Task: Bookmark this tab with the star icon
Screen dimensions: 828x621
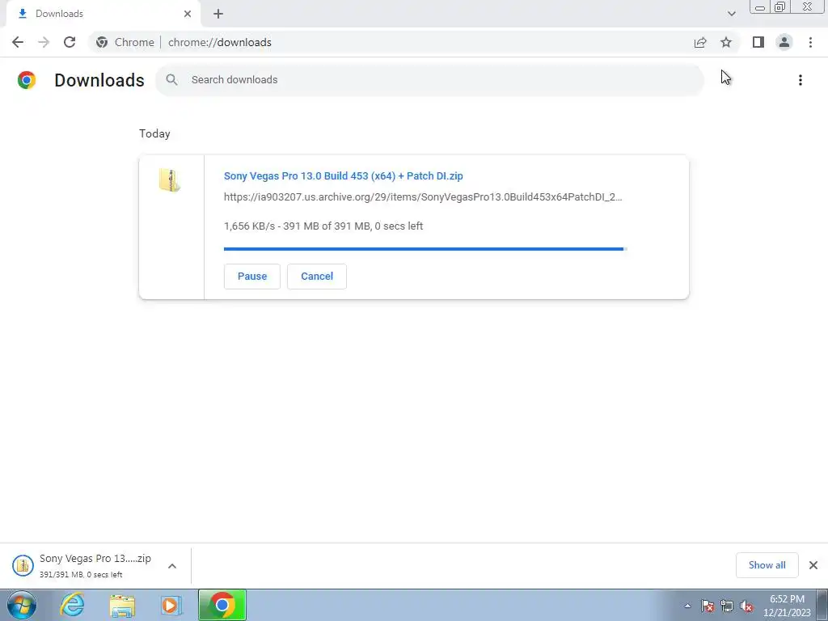Action: [x=726, y=42]
